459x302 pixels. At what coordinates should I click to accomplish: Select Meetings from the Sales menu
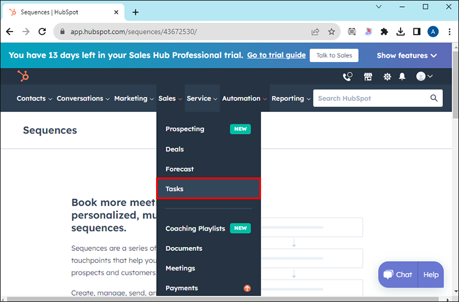click(208, 268)
